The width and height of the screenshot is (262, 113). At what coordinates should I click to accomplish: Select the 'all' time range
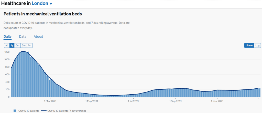pos(7,46)
